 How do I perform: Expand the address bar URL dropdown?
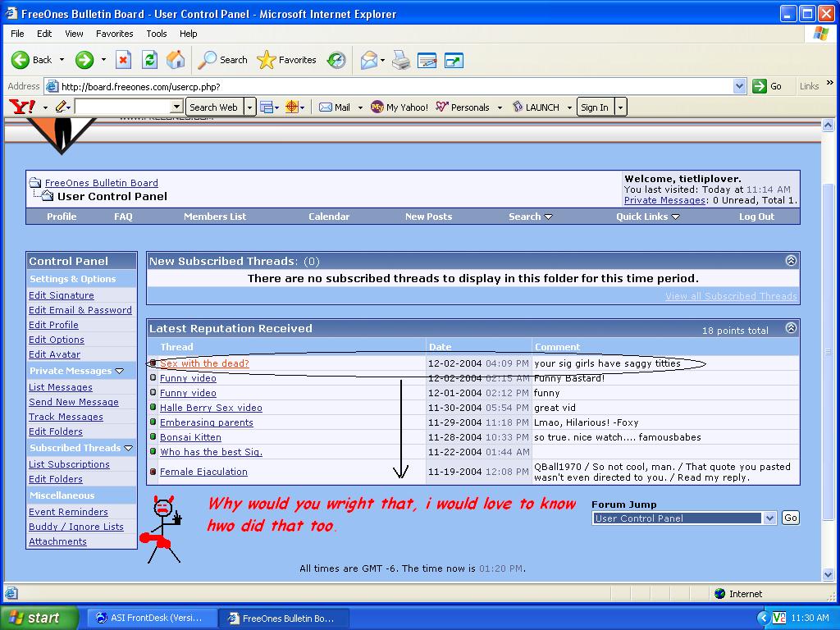pos(739,86)
